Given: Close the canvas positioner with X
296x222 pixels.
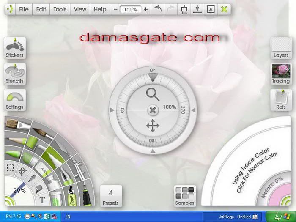Looking at the screenshot, I should pos(153,110).
